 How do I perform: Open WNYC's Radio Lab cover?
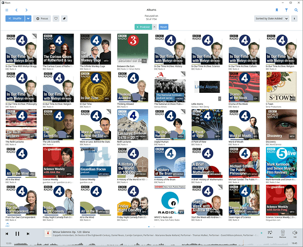[x=170, y=200]
